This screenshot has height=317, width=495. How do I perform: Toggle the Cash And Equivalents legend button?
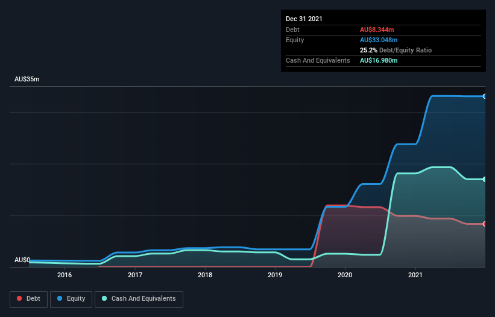(x=139, y=299)
